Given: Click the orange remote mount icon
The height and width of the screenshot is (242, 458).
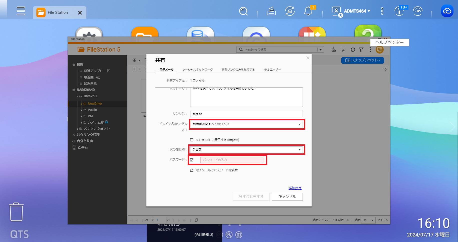Looking at the screenshot, I should click(x=380, y=50).
